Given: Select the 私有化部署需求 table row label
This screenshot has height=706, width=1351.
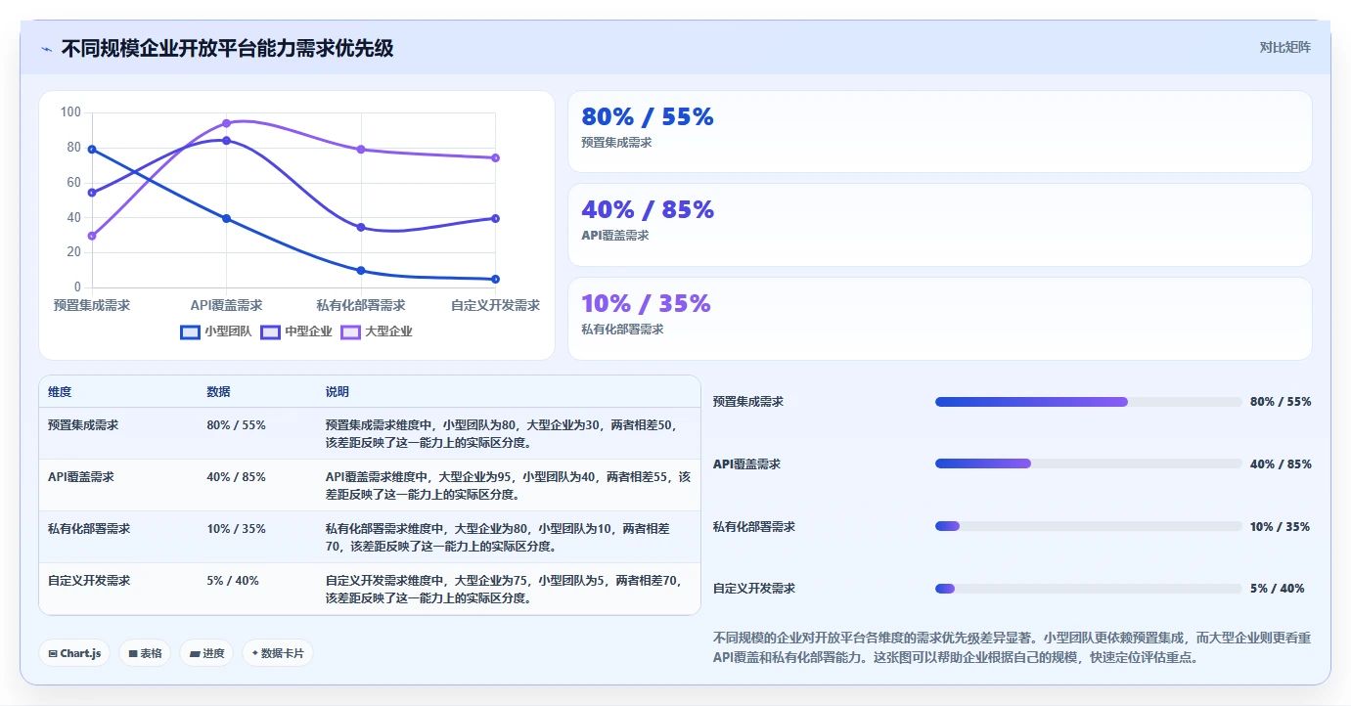Looking at the screenshot, I should click(x=88, y=529).
